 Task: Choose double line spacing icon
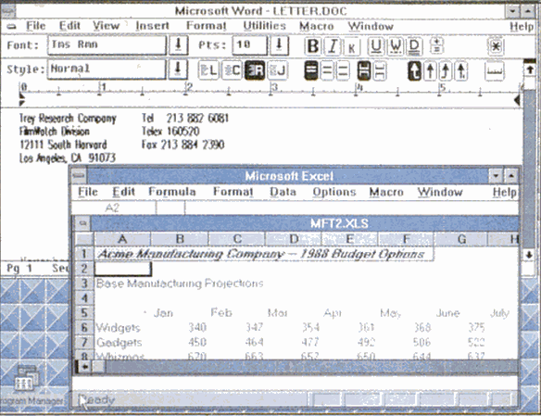click(x=342, y=70)
